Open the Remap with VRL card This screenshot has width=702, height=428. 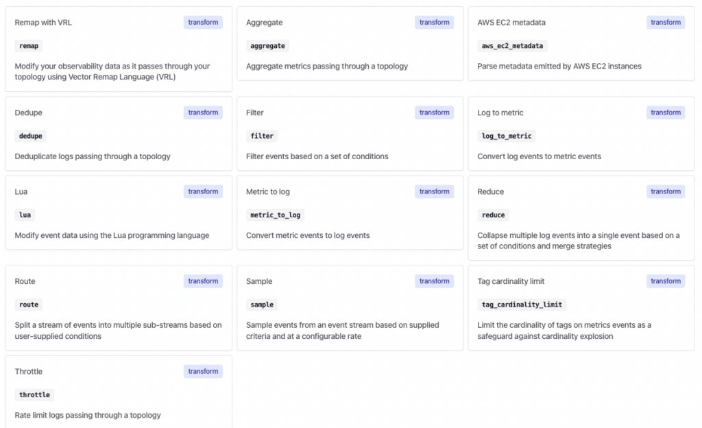tap(119, 49)
